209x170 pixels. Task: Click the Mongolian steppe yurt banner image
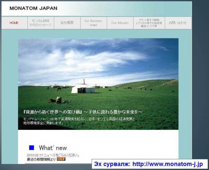click(98, 84)
